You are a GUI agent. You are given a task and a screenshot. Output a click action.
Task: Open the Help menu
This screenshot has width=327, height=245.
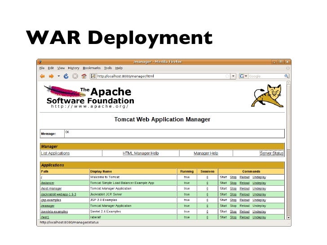pyautogui.click(x=119, y=68)
